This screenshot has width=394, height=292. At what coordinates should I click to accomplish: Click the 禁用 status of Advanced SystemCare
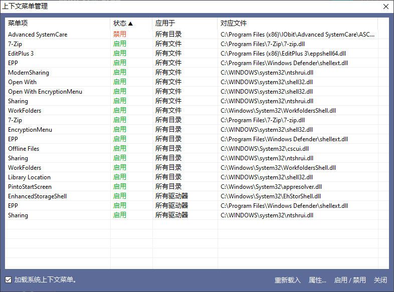[x=120, y=34]
